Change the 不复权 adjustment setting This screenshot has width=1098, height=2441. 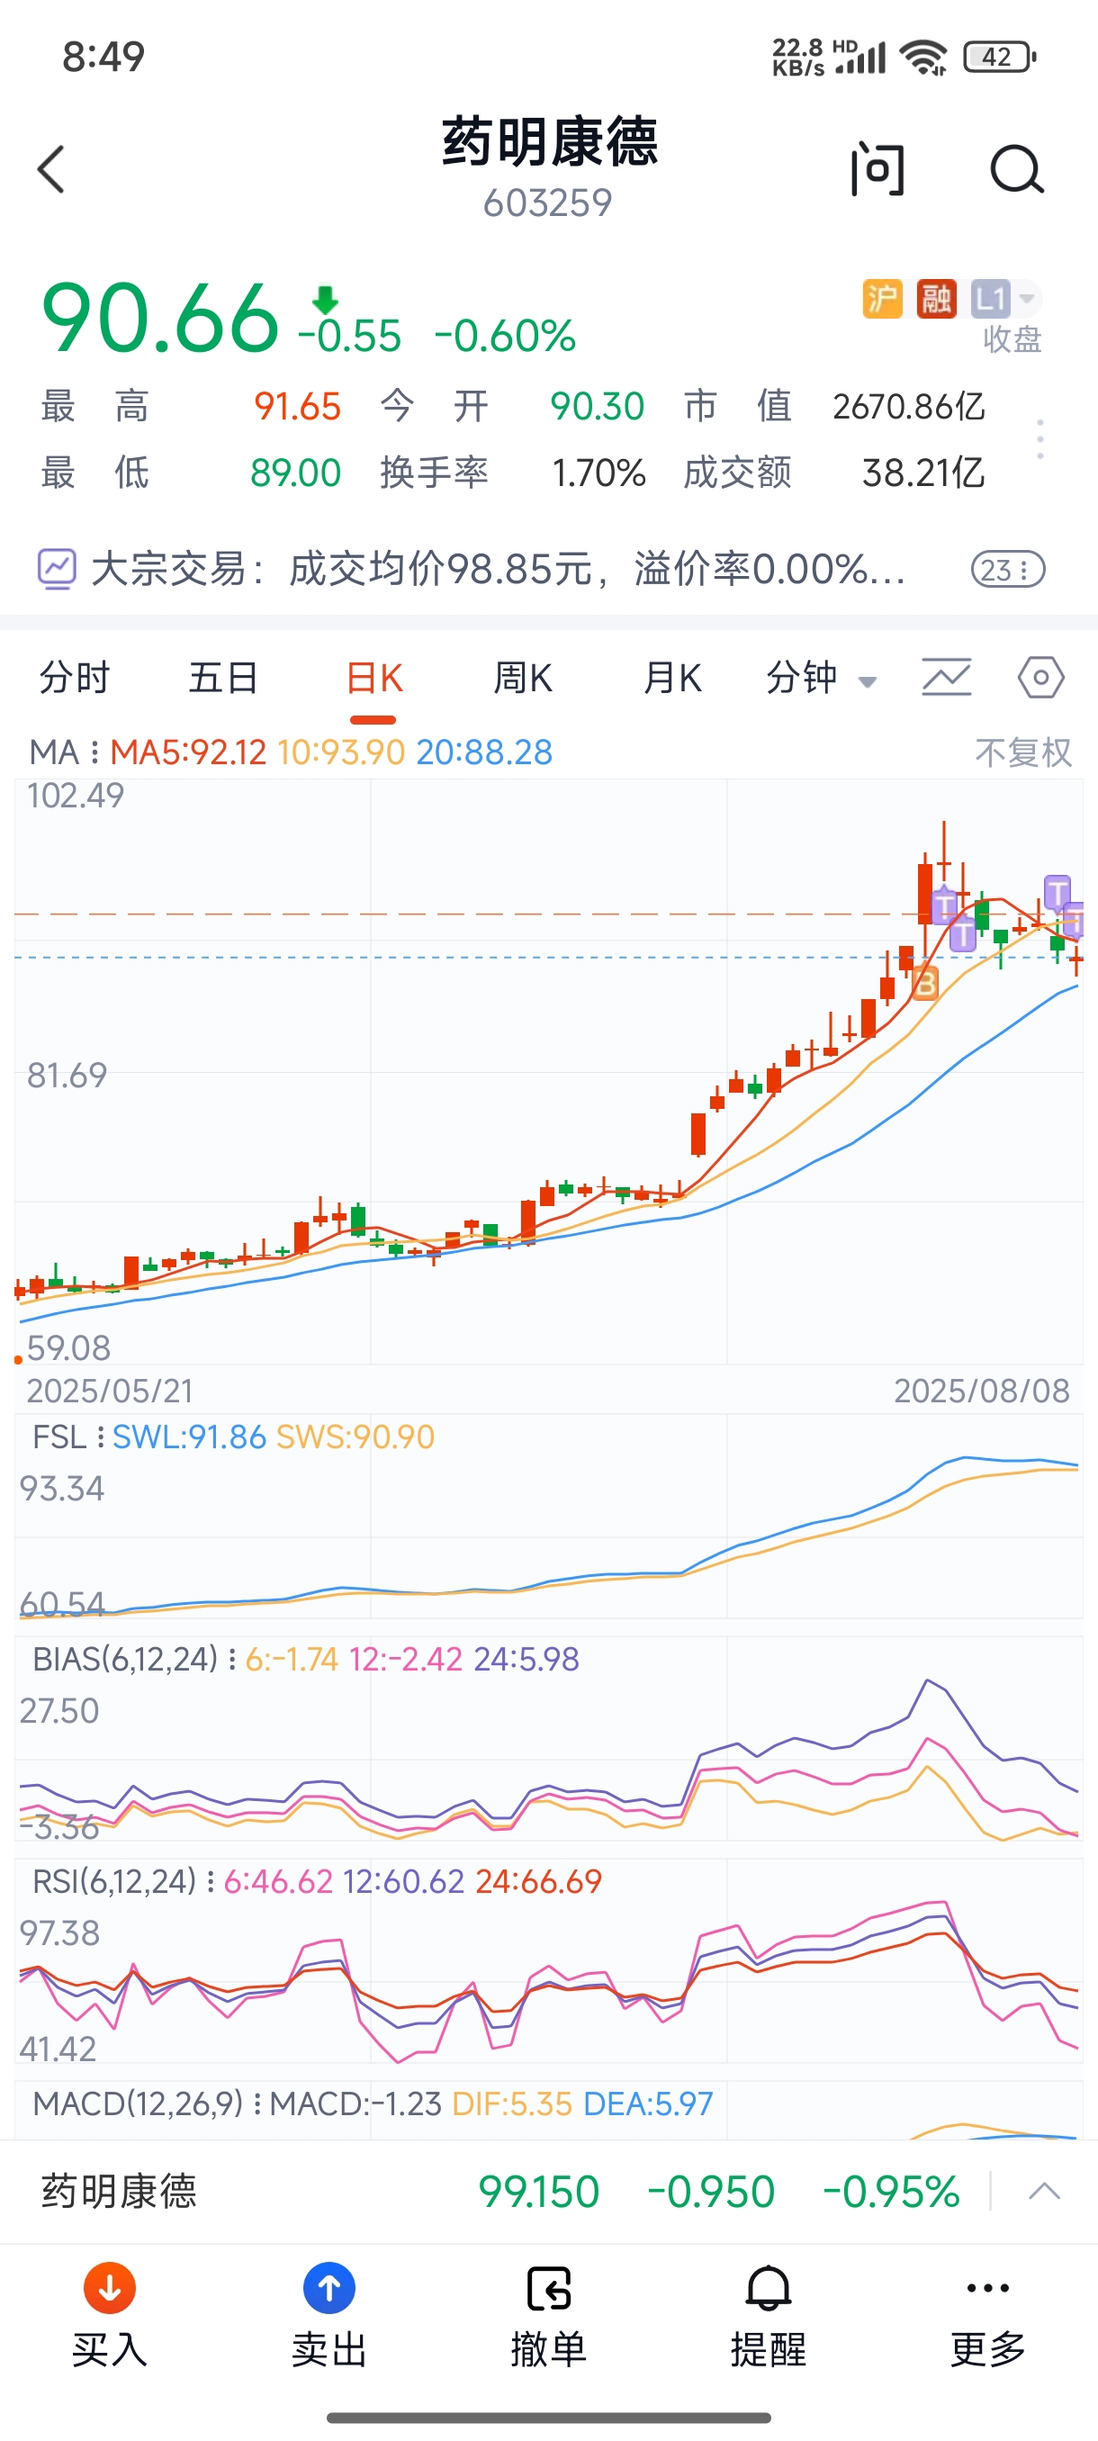click(1023, 752)
